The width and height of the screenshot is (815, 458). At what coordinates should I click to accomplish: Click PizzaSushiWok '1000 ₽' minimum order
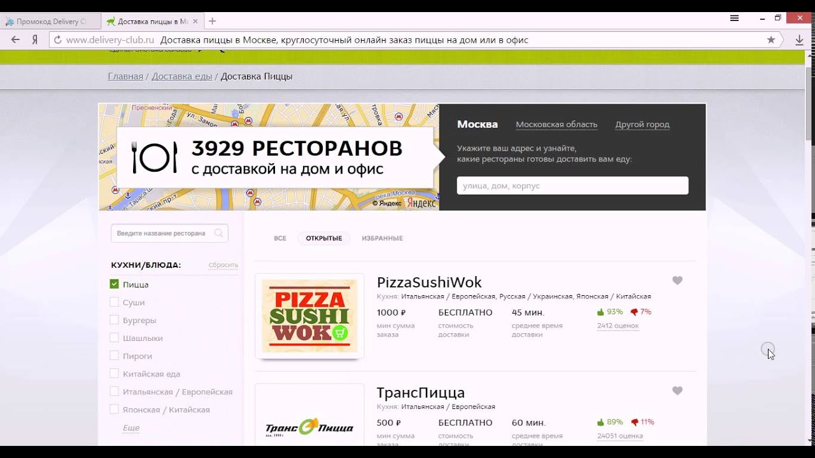pos(391,312)
